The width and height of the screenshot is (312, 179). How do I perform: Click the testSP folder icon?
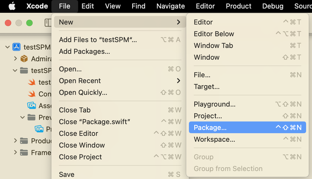[x=24, y=70]
